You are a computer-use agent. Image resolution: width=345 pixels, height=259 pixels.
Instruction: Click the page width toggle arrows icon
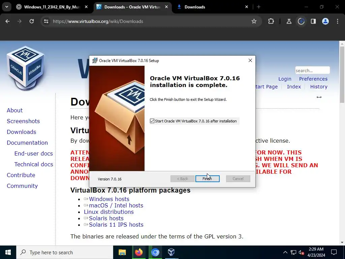click(319, 97)
